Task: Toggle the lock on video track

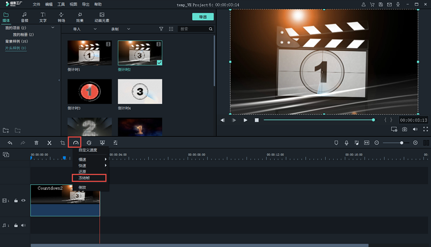Action: [x=16, y=200]
